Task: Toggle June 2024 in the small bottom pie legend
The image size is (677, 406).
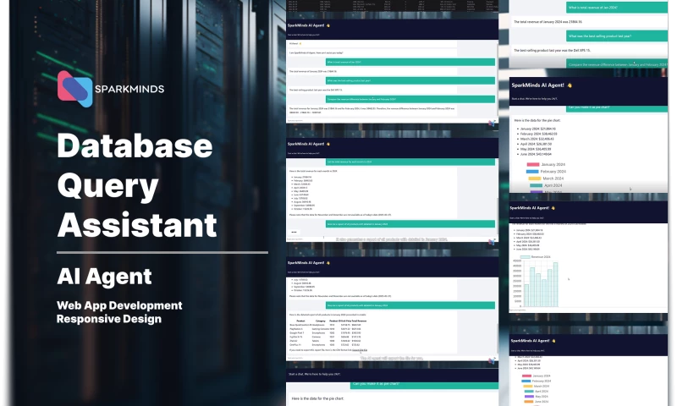Action: click(x=537, y=402)
